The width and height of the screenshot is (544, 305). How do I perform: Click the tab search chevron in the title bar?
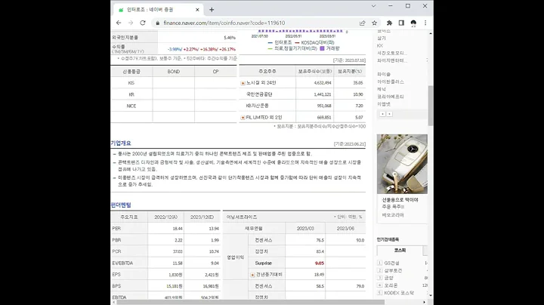(x=374, y=6)
